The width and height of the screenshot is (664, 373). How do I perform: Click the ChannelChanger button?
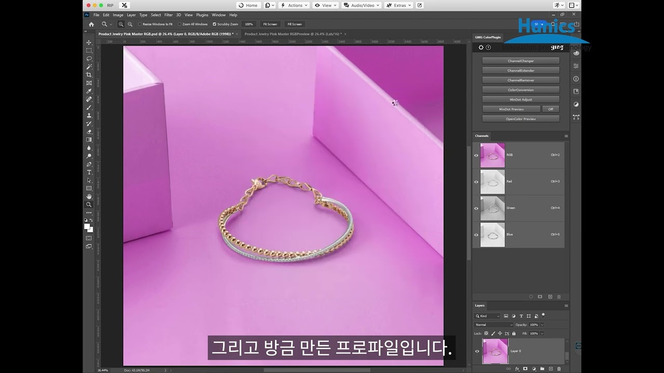521,61
